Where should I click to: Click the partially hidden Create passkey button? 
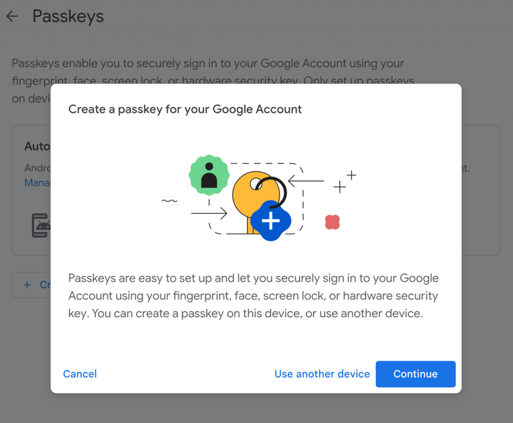click(31, 285)
